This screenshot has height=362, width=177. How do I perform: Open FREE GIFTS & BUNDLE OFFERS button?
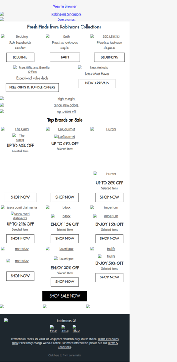click(x=32, y=88)
